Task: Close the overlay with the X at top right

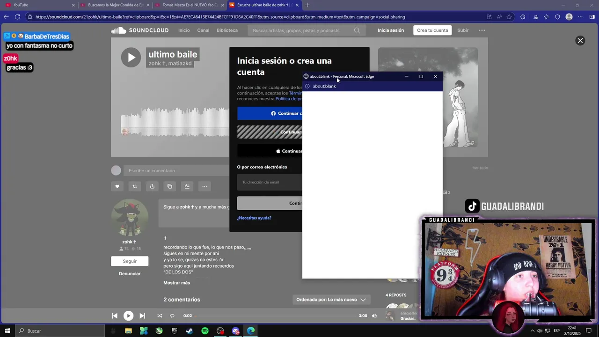Action: 580,41
